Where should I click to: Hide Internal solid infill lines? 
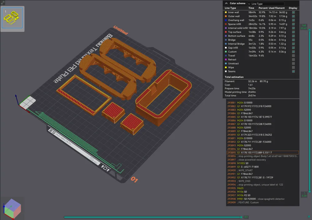click(293, 28)
